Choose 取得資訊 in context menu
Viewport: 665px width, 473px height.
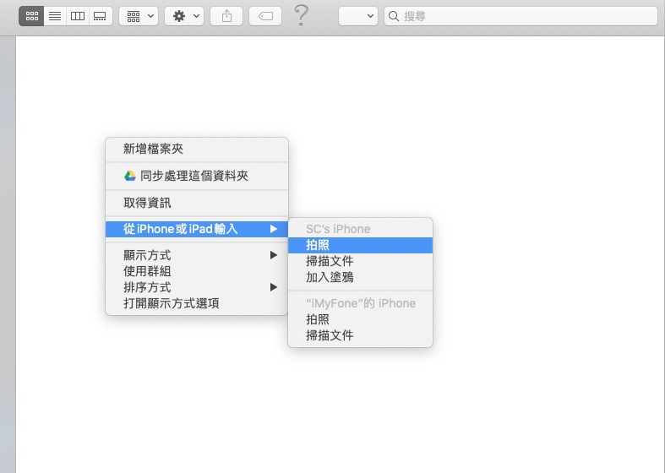point(197,203)
